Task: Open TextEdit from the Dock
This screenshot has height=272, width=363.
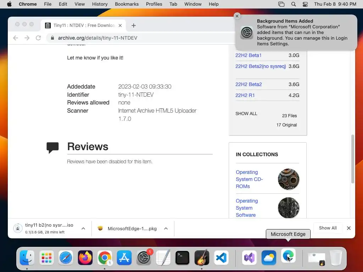Action: pos(163,257)
